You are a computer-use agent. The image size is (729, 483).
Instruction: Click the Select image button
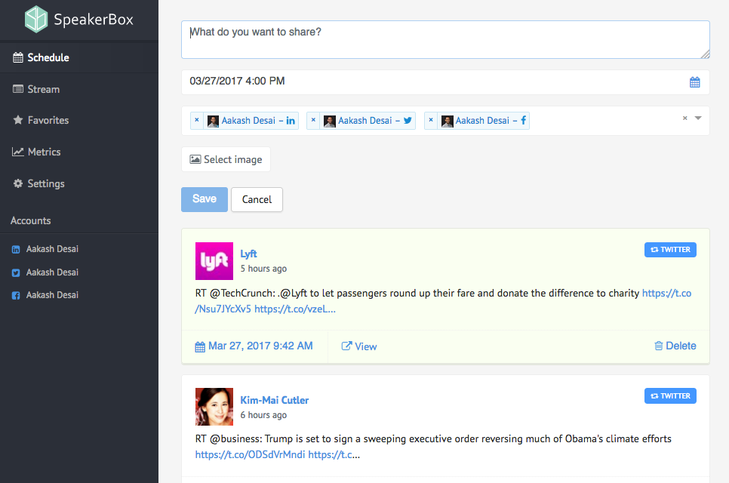(226, 159)
